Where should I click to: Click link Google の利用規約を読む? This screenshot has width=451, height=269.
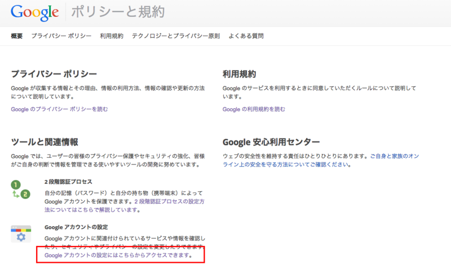[x=254, y=109]
